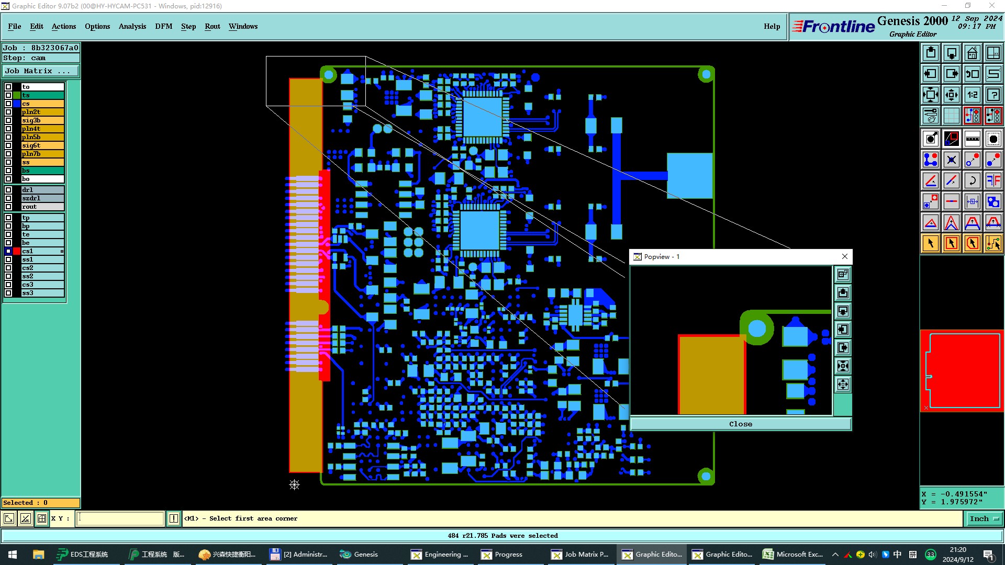This screenshot has width=1005, height=565.
Task: Select the mirror feature tool icon
Action: [993, 180]
